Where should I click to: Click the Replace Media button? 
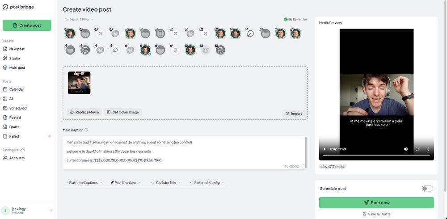coord(84,112)
